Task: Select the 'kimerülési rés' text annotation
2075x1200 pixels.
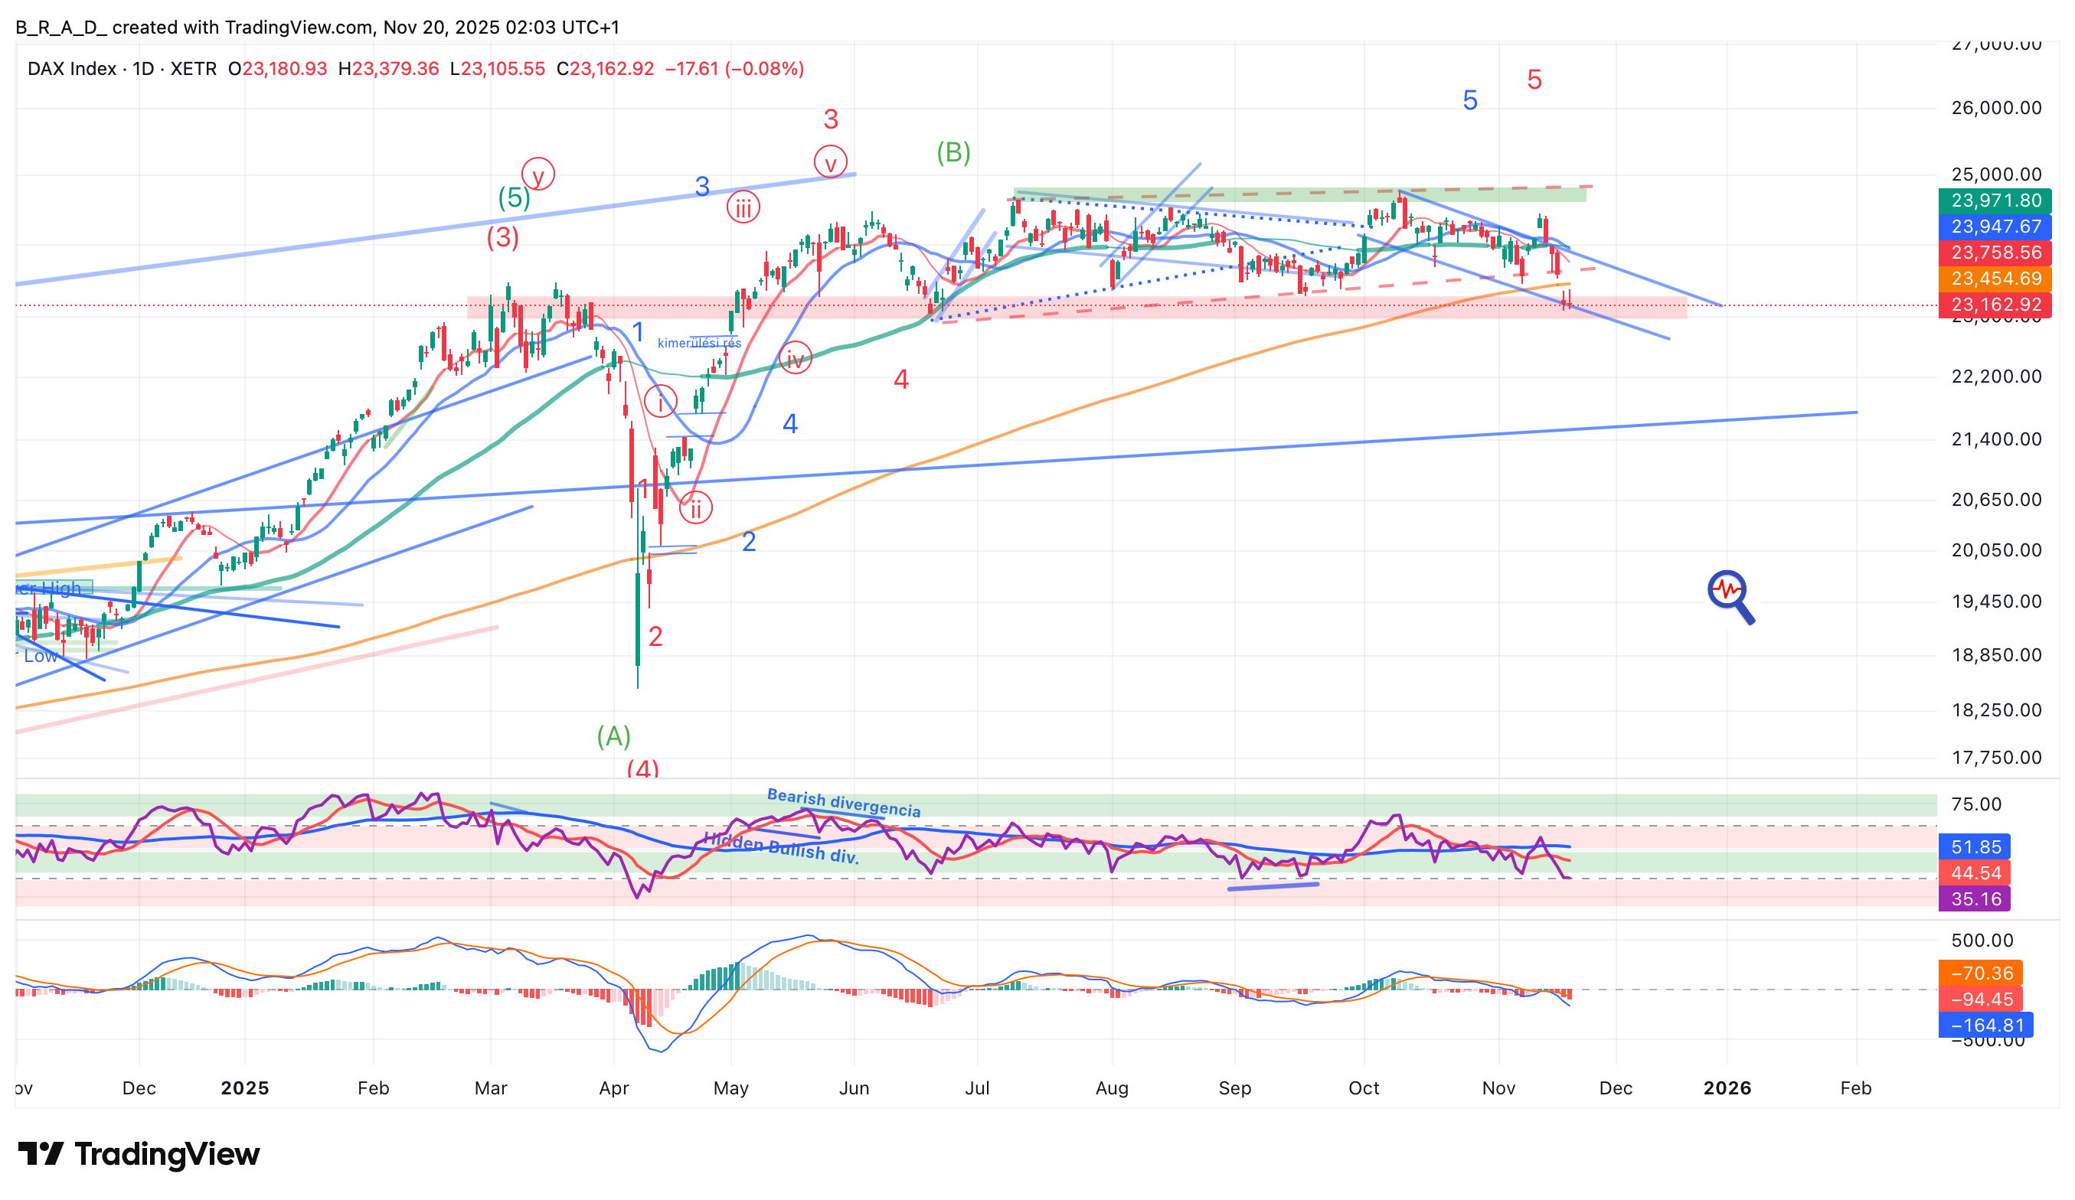Action: (699, 343)
